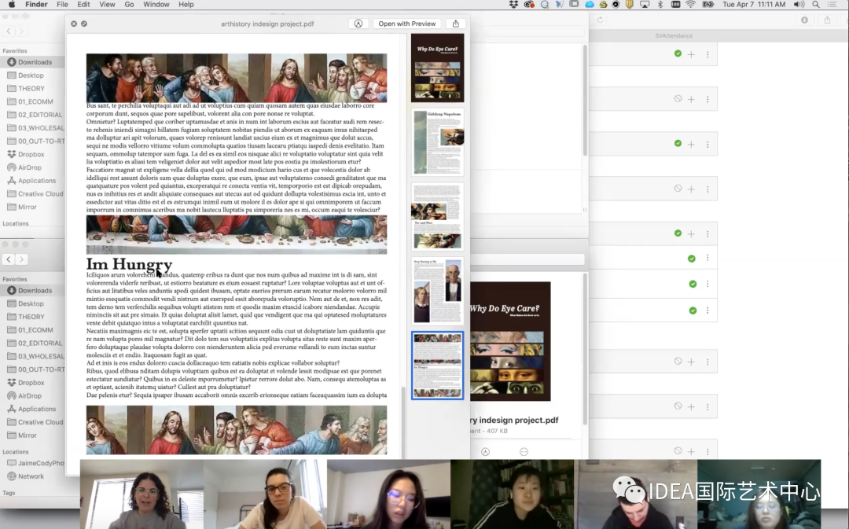Click the More icon below the Finder preview pane
The height and width of the screenshot is (529, 849).
pyautogui.click(x=524, y=451)
